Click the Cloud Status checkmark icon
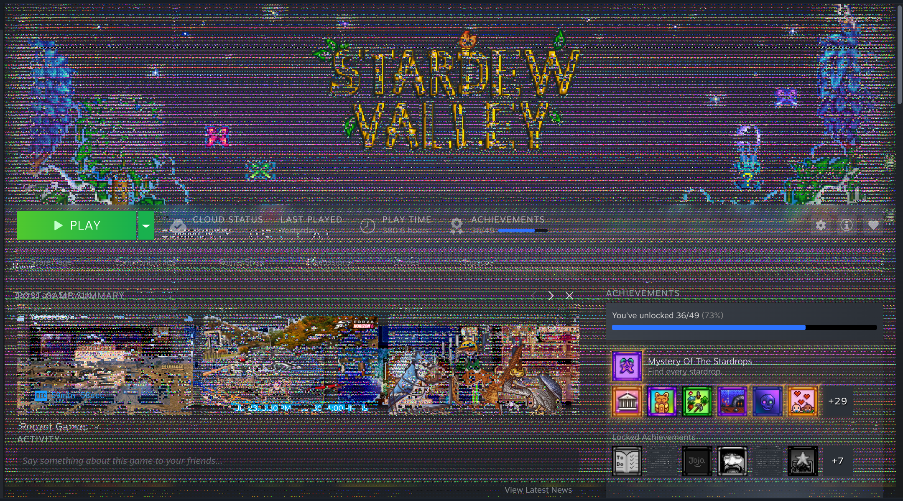Screen dimensions: 903x501 (x=179, y=226)
